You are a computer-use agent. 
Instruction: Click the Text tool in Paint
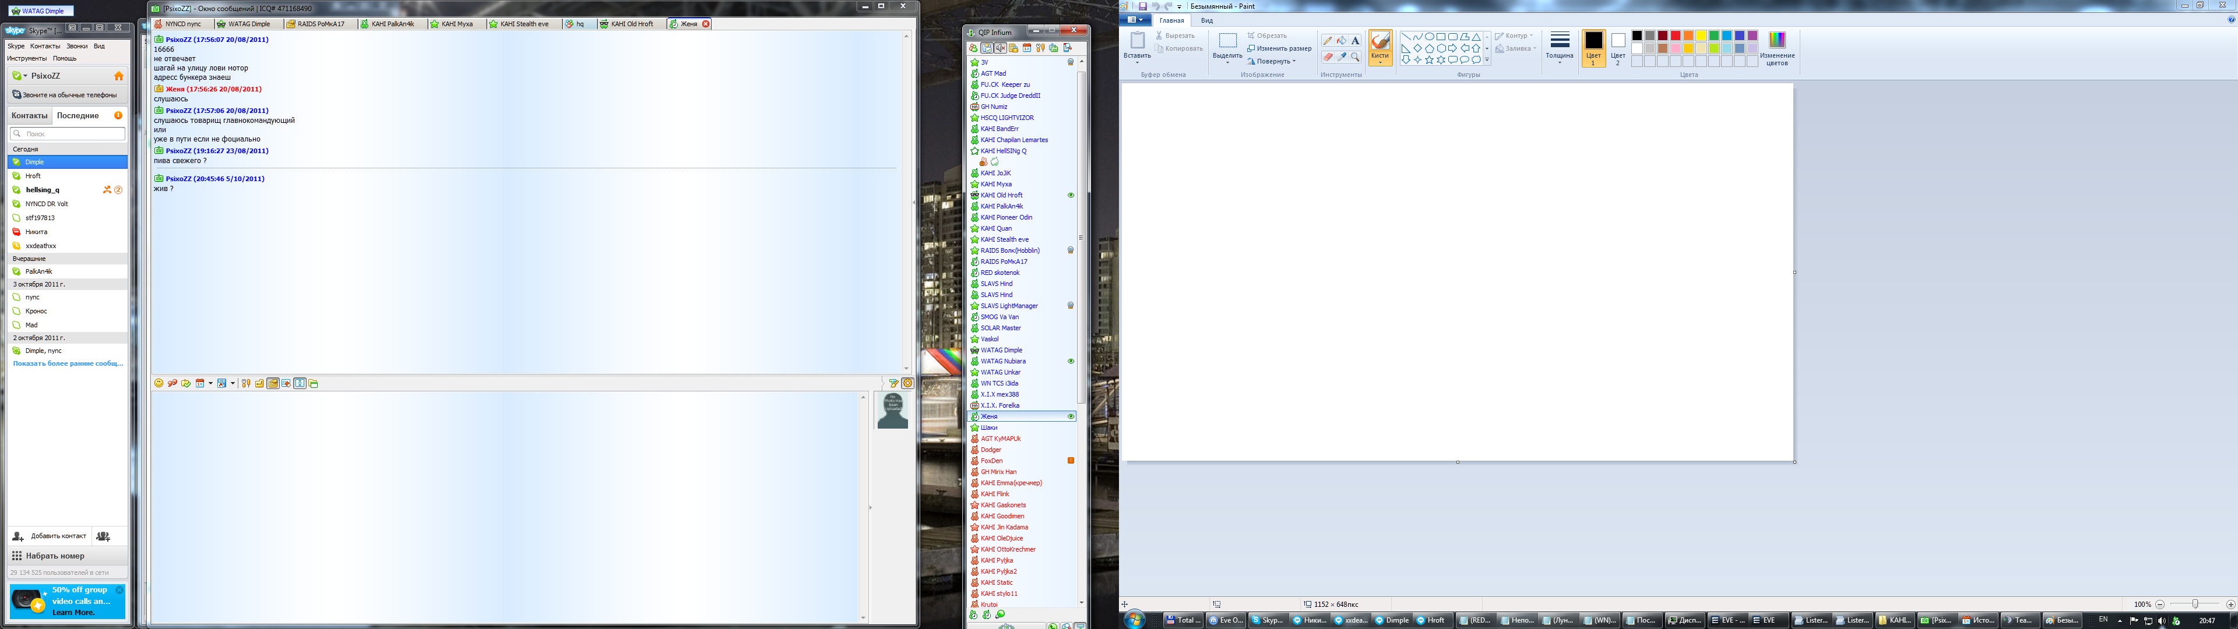pos(1355,41)
